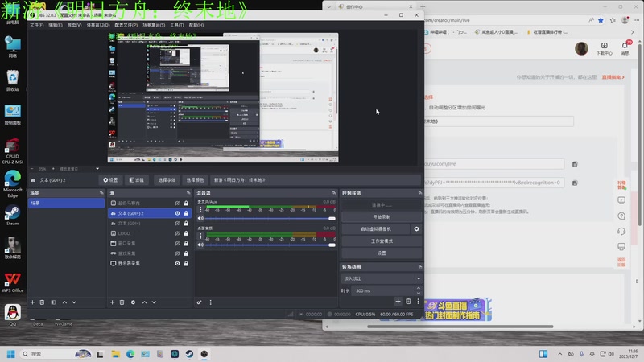Open the 编辑(E) menu in OBS

pyautogui.click(x=56, y=25)
